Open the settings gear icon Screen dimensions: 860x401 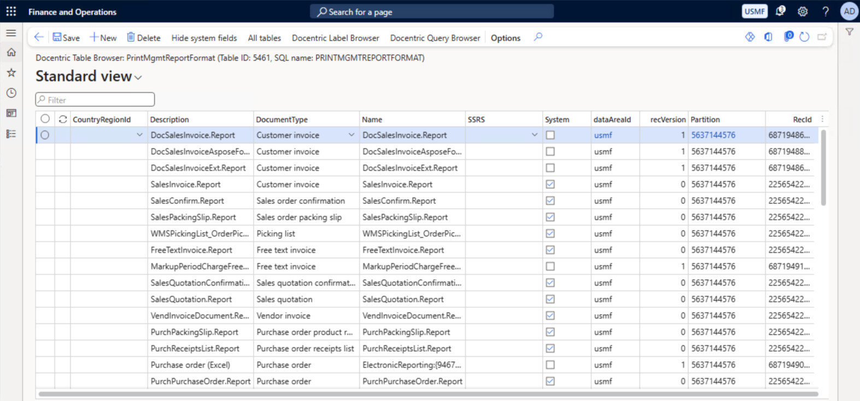pyautogui.click(x=803, y=11)
